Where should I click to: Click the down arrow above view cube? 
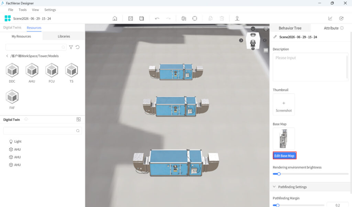coord(253,29)
